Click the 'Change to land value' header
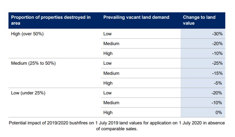Viewport: 235px width, 137px height. 199,20
